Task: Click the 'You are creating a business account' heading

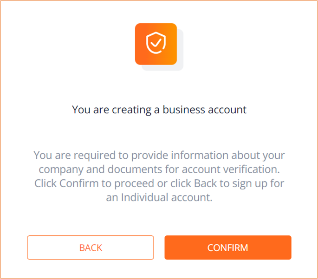Action: click(159, 110)
